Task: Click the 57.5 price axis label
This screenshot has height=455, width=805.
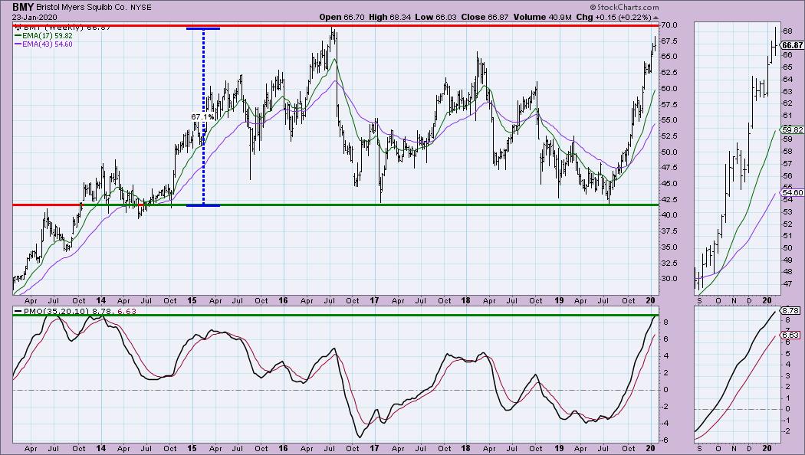Action: [x=669, y=105]
